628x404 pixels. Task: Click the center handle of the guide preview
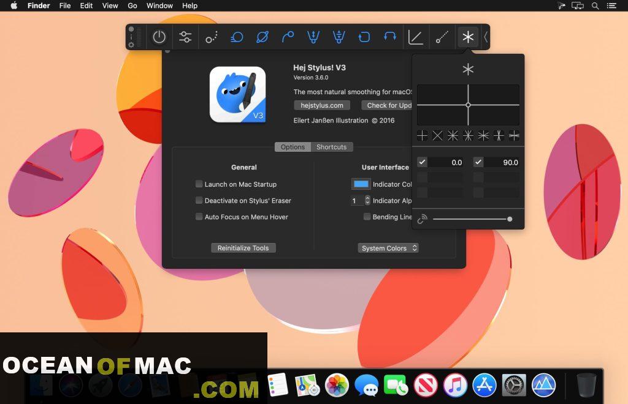[468, 105]
